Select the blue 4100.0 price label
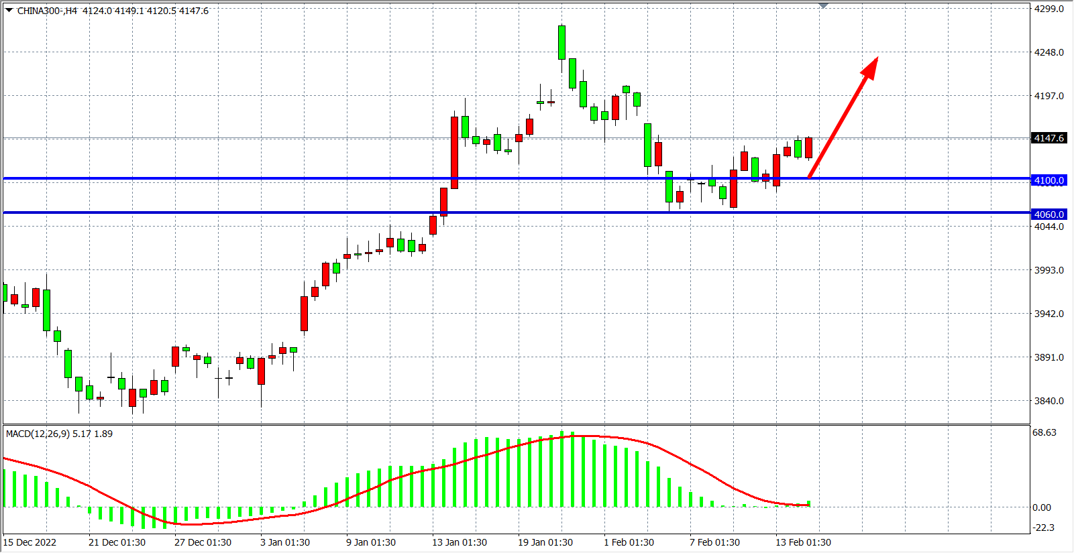 click(x=1049, y=180)
